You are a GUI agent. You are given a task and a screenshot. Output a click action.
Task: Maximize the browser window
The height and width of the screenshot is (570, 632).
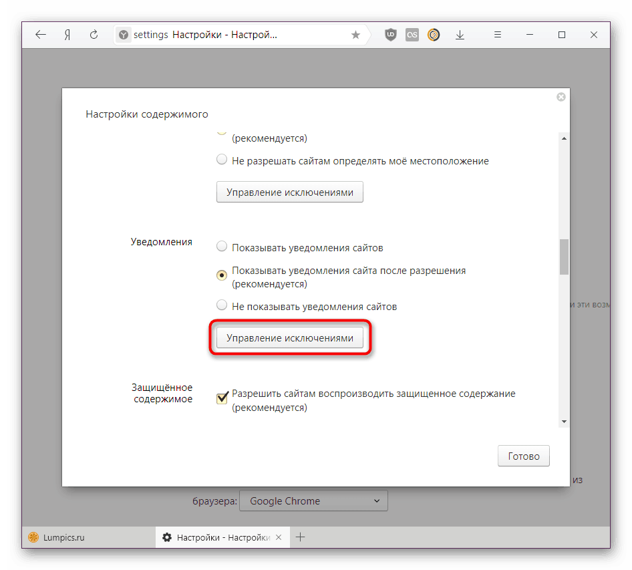561,35
